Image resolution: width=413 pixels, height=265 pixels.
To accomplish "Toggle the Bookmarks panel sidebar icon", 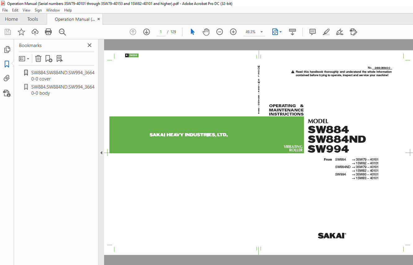I will [x=7, y=64].
